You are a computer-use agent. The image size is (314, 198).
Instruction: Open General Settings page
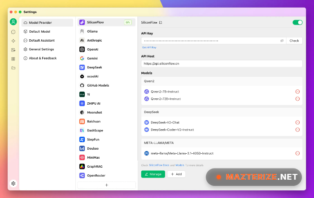tap(47, 49)
